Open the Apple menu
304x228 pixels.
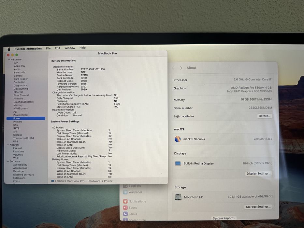click(9, 49)
